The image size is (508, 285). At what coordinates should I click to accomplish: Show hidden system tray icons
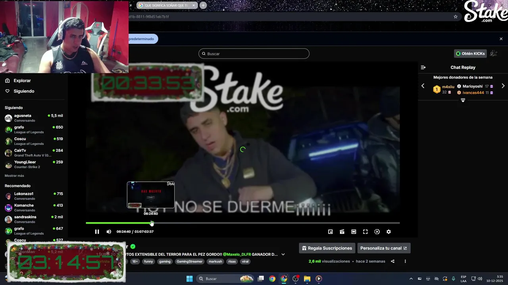[x=411, y=279]
